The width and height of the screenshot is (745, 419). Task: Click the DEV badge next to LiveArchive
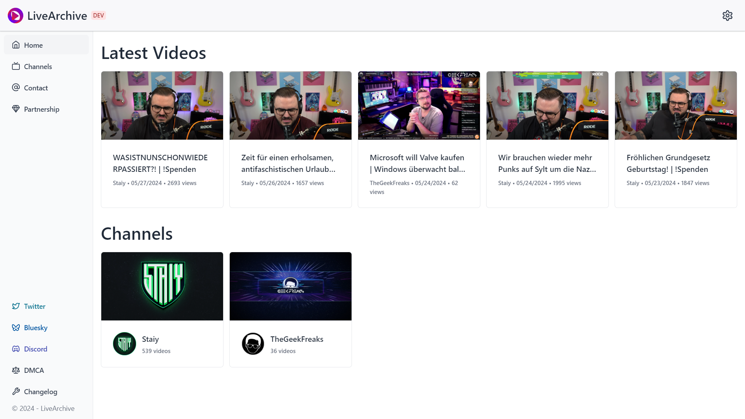click(98, 15)
